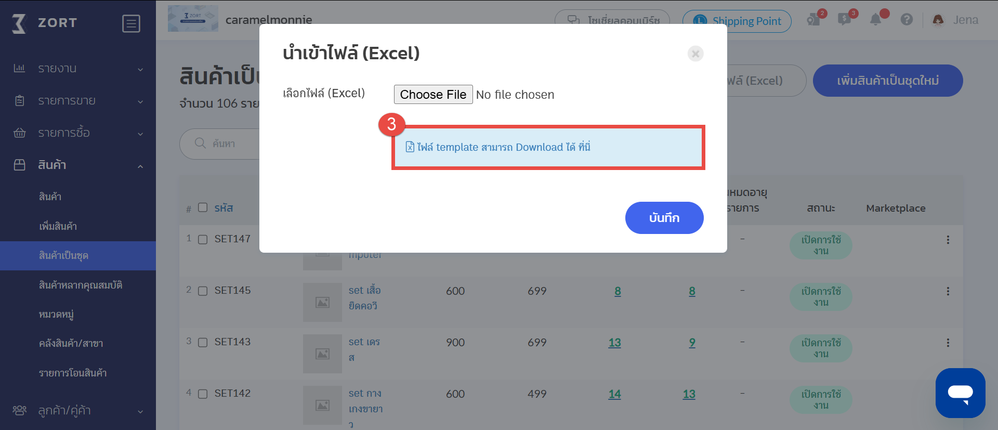
Task: Open สินค้าเป็นชุด in the sidebar
Action: (78, 256)
